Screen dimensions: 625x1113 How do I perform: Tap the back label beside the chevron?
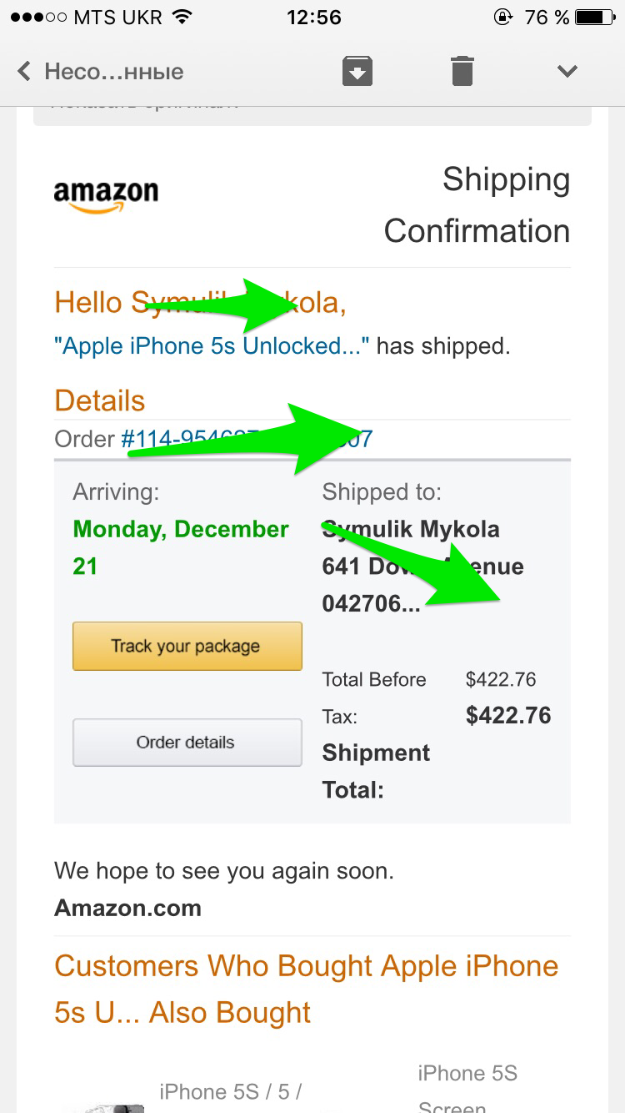coord(113,72)
